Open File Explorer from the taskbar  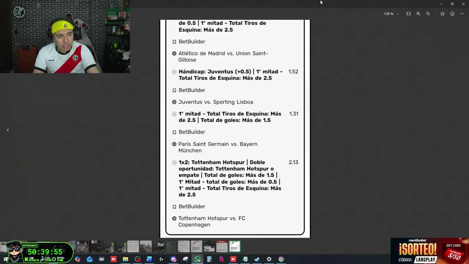click(125, 259)
